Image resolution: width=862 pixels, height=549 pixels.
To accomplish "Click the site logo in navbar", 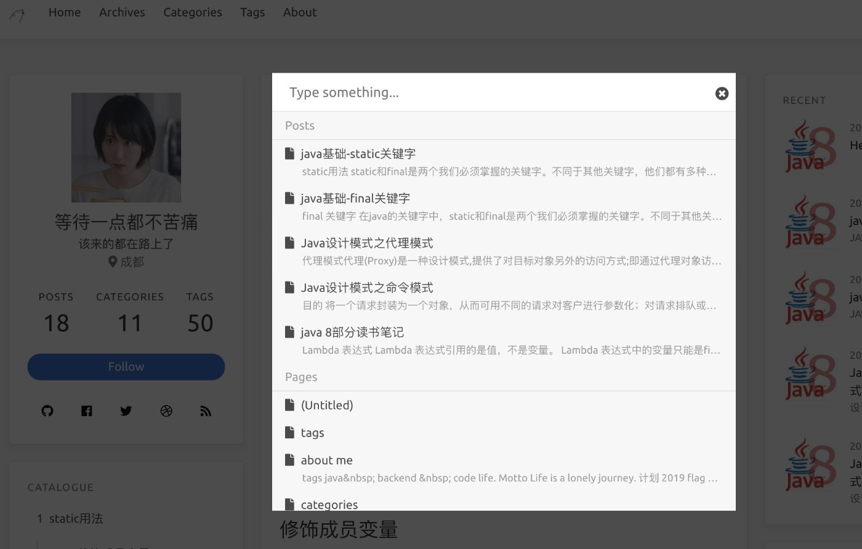I will pos(17,15).
